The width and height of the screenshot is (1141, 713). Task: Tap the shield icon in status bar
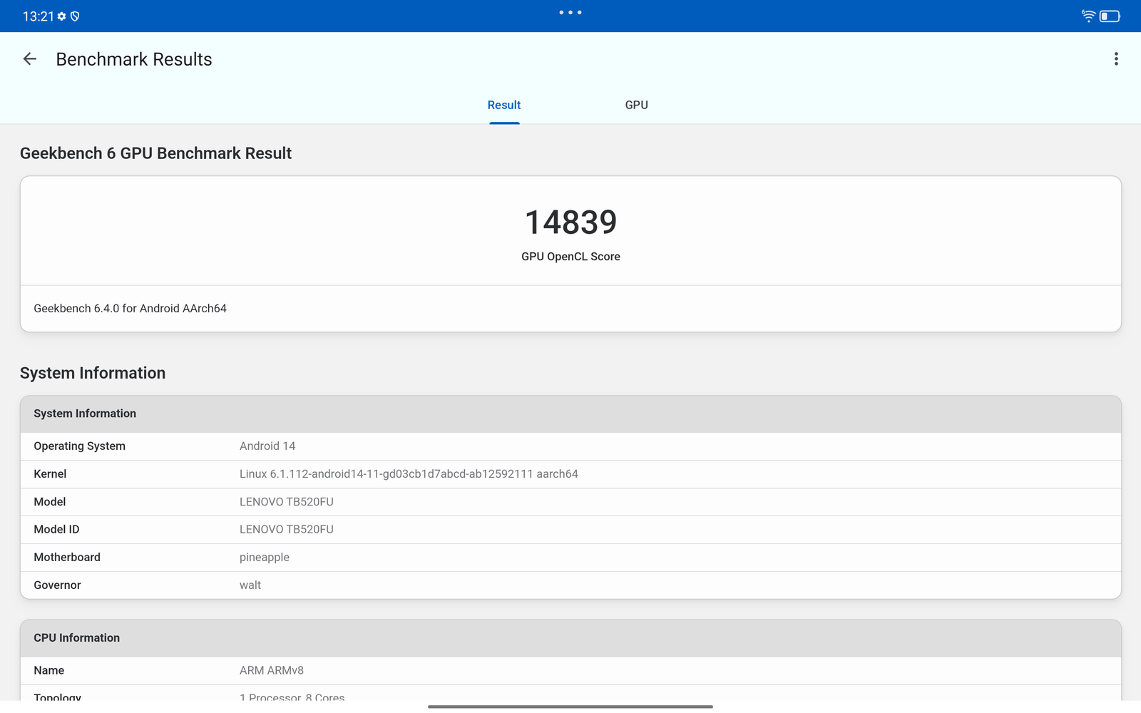click(x=75, y=16)
